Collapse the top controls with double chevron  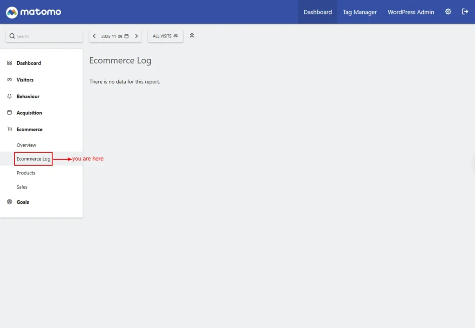point(192,36)
